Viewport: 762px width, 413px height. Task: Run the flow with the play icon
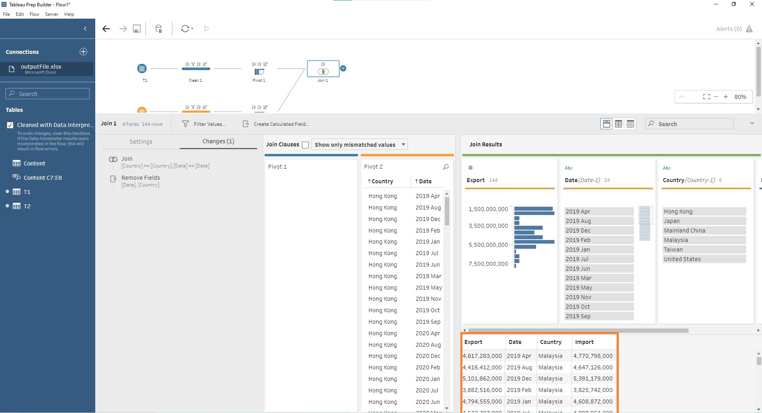point(206,29)
